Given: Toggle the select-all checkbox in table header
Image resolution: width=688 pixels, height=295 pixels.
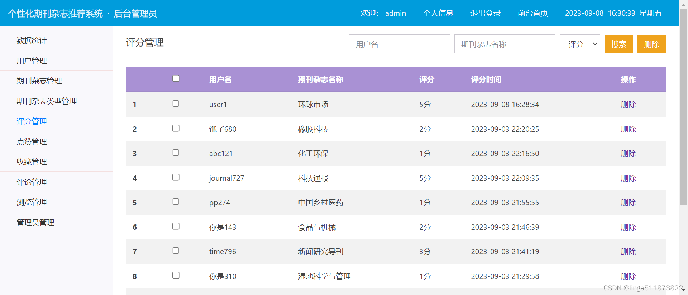Looking at the screenshot, I should pyautogui.click(x=176, y=78).
